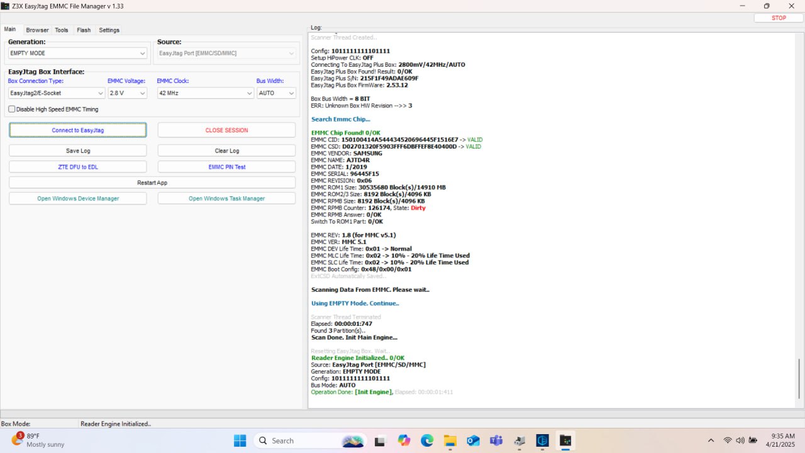Click Open Windows Task Manager button
805x453 pixels.
point(226,198)
